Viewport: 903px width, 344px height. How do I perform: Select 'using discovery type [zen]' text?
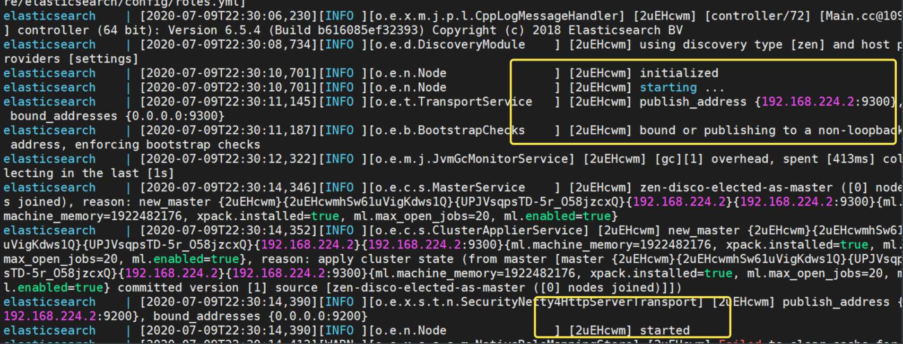pyautogui.click(x=732, y=45)
